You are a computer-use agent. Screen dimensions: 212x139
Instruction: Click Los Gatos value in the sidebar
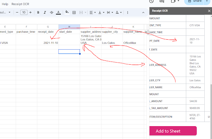pos(195,80)
